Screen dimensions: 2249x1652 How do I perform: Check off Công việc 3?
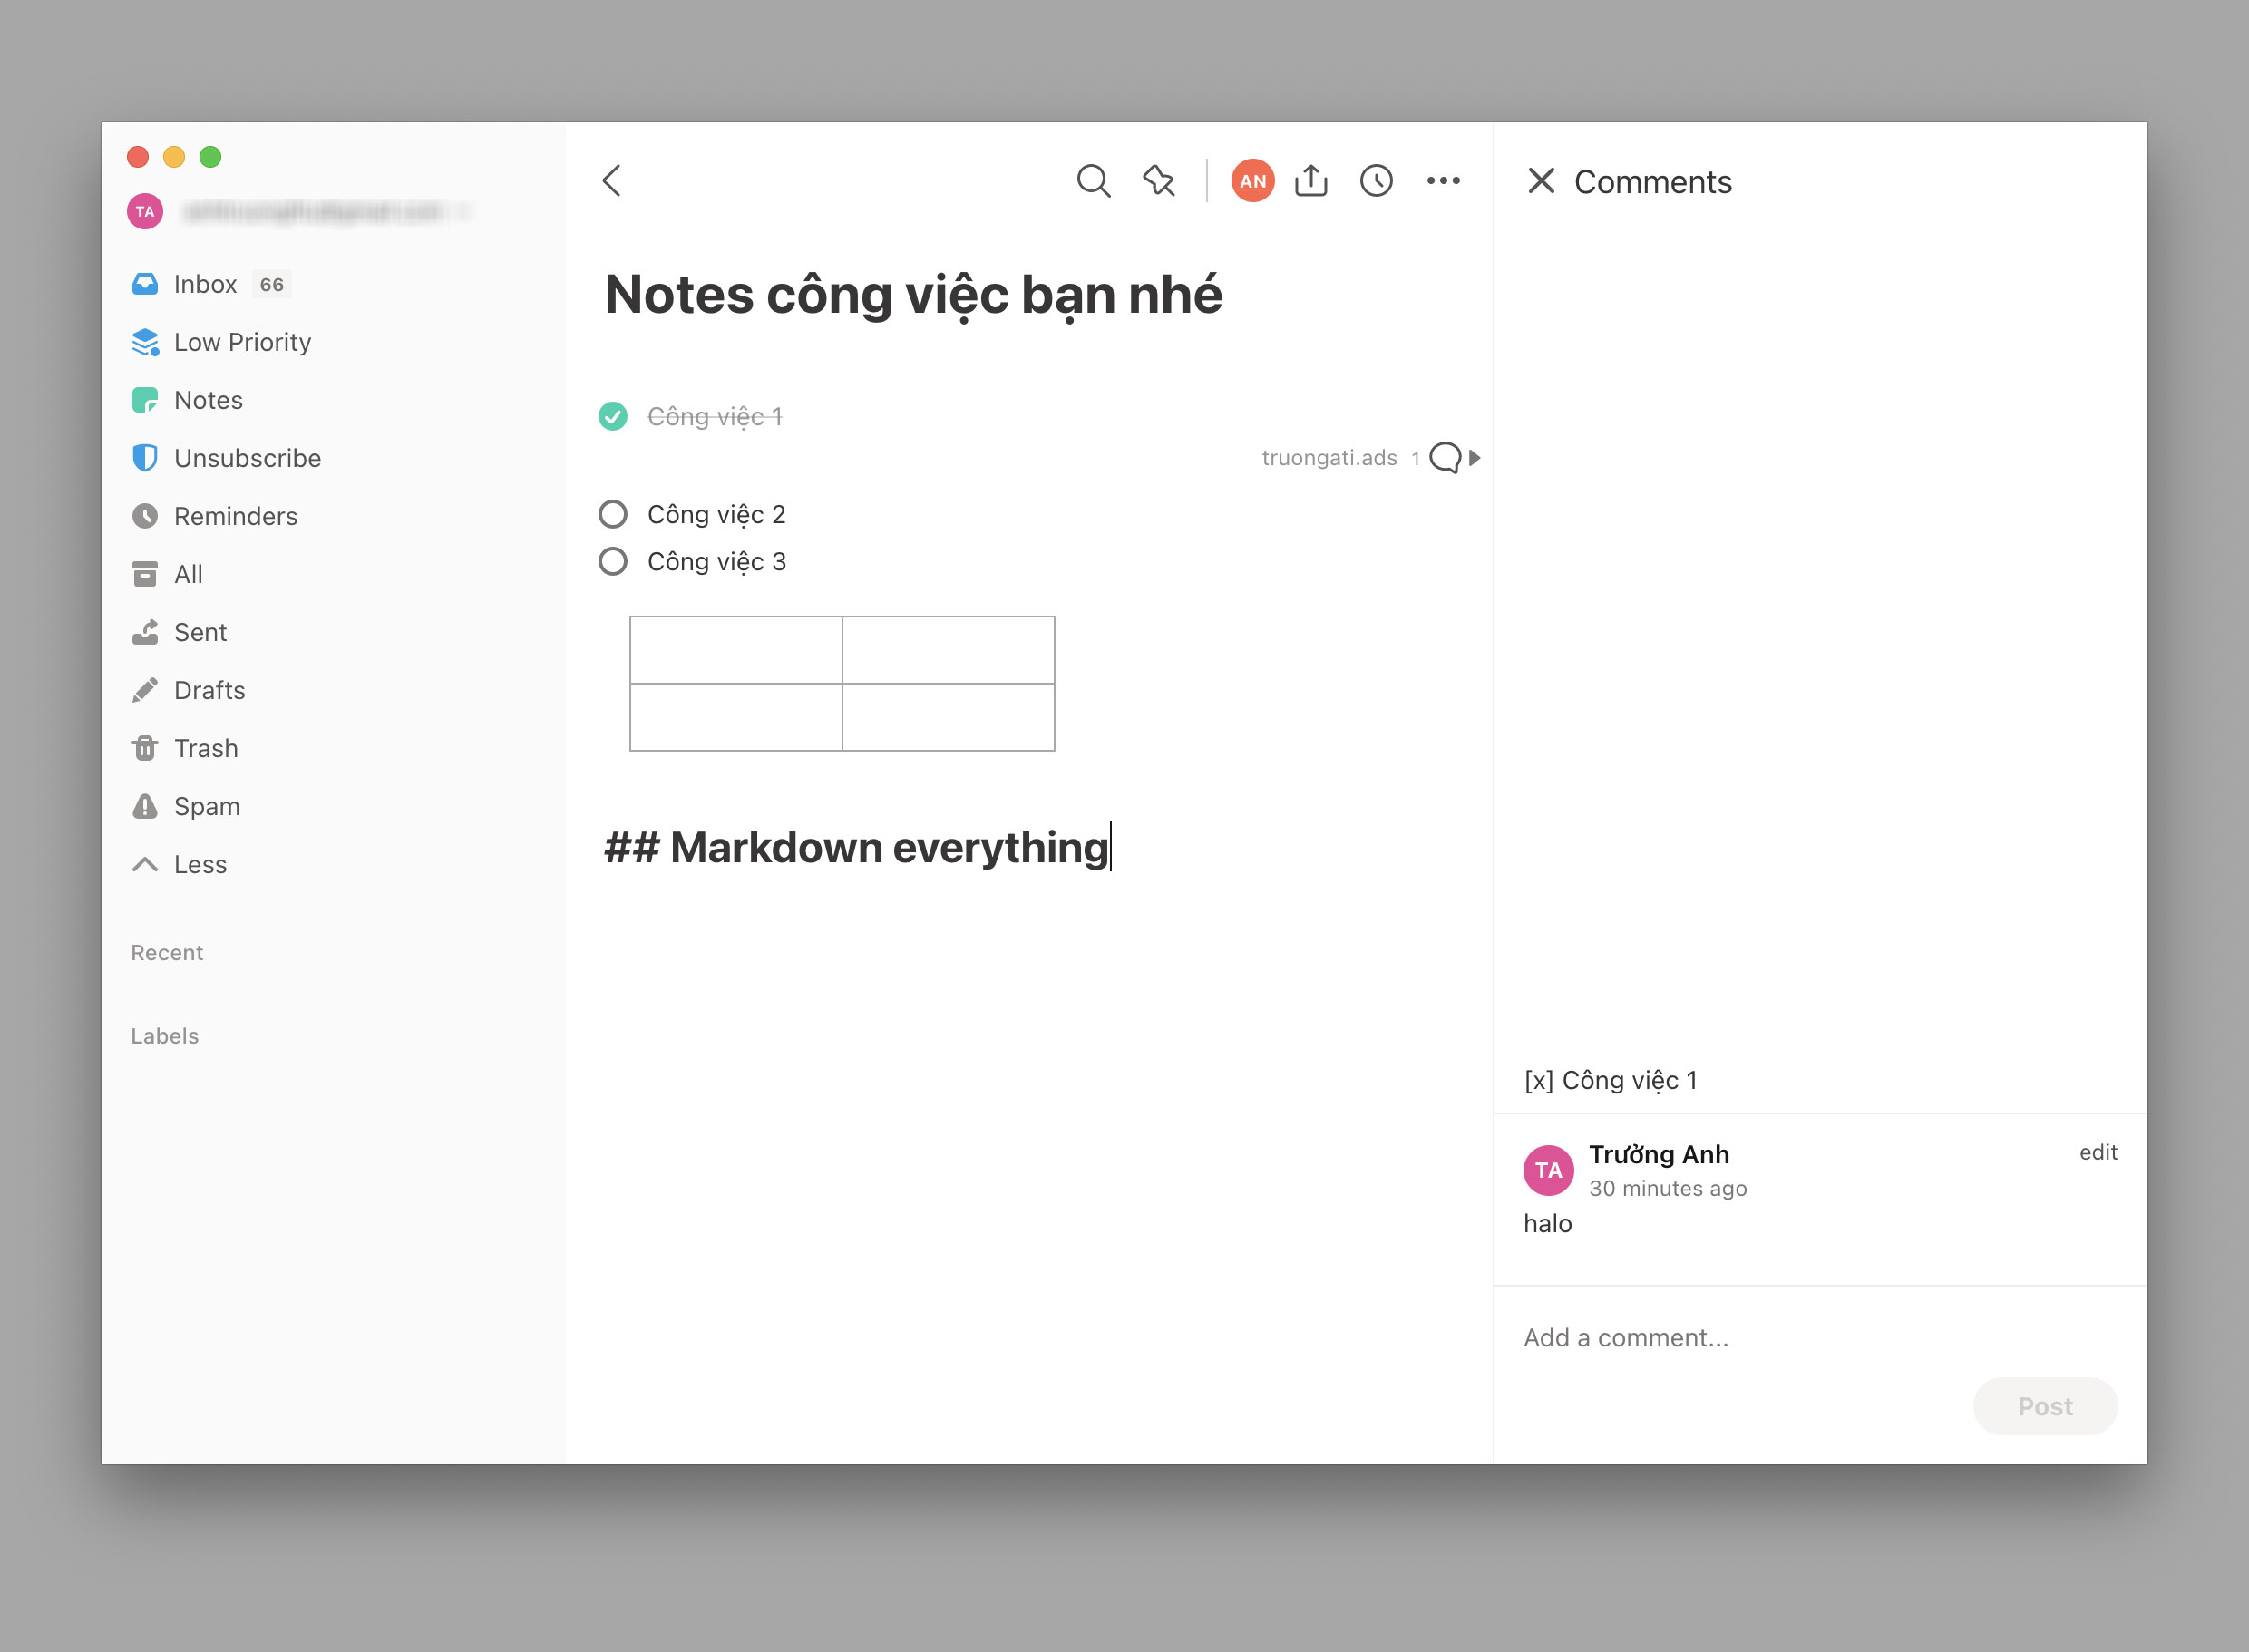pos(612,562)
